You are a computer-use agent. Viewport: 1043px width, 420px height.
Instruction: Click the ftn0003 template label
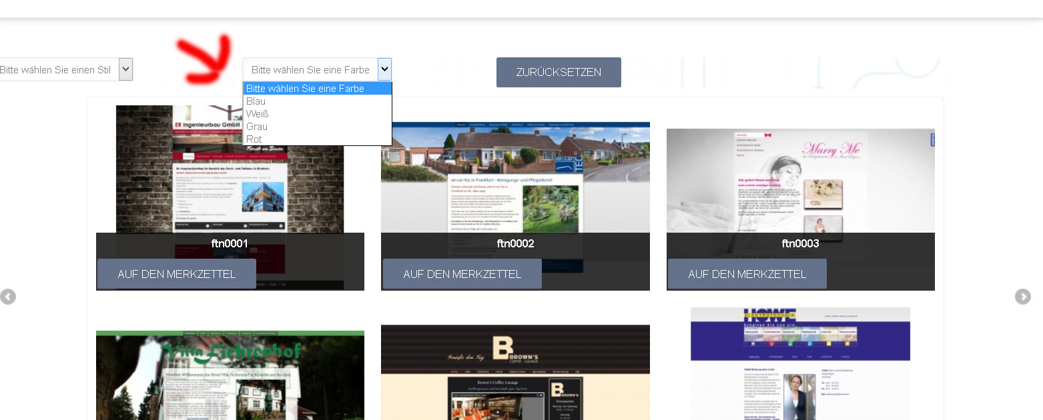point(801,244)
